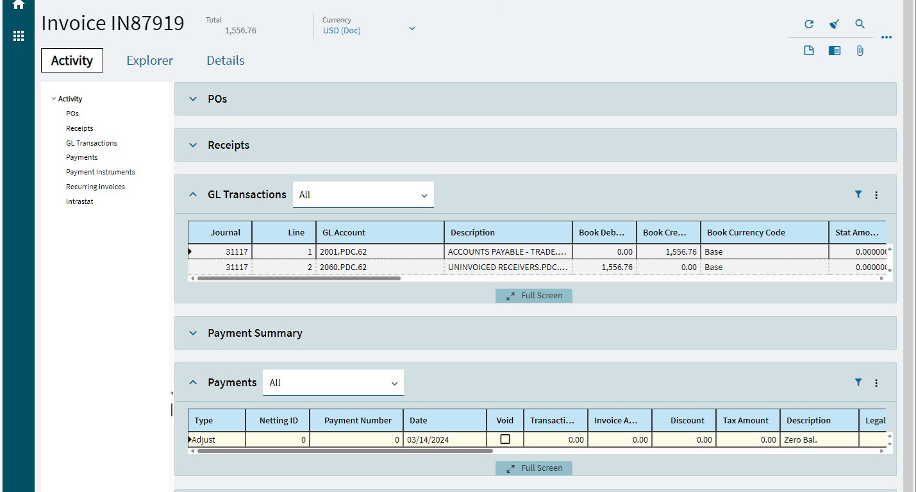Toggle the Void checkbox for Adjust payment
916x492 pixels.
(x=505, y=439)
